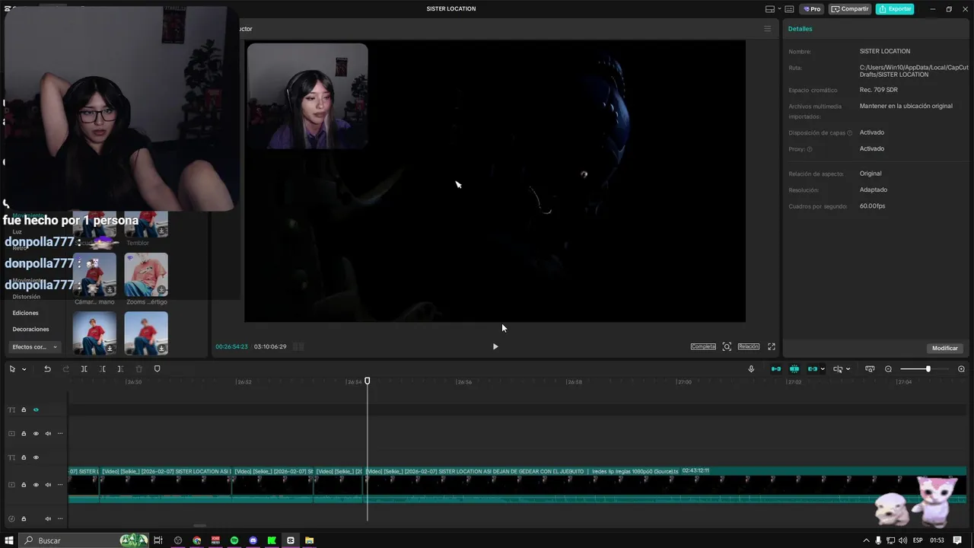Open the Efectos cor... dropdown
This screenshot has width=974, height=548.
pyautogui.click(x=35, y=347)
